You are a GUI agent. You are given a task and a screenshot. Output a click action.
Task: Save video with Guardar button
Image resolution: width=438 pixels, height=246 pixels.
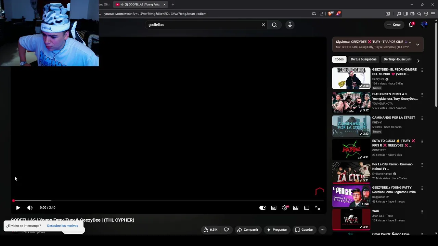(304, 230)
